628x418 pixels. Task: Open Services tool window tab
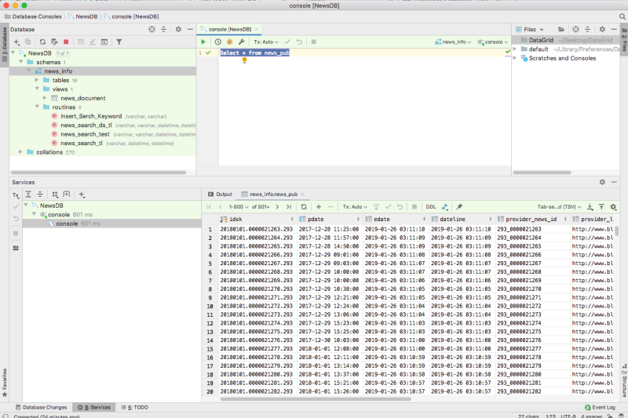click(x=94, y=407)
